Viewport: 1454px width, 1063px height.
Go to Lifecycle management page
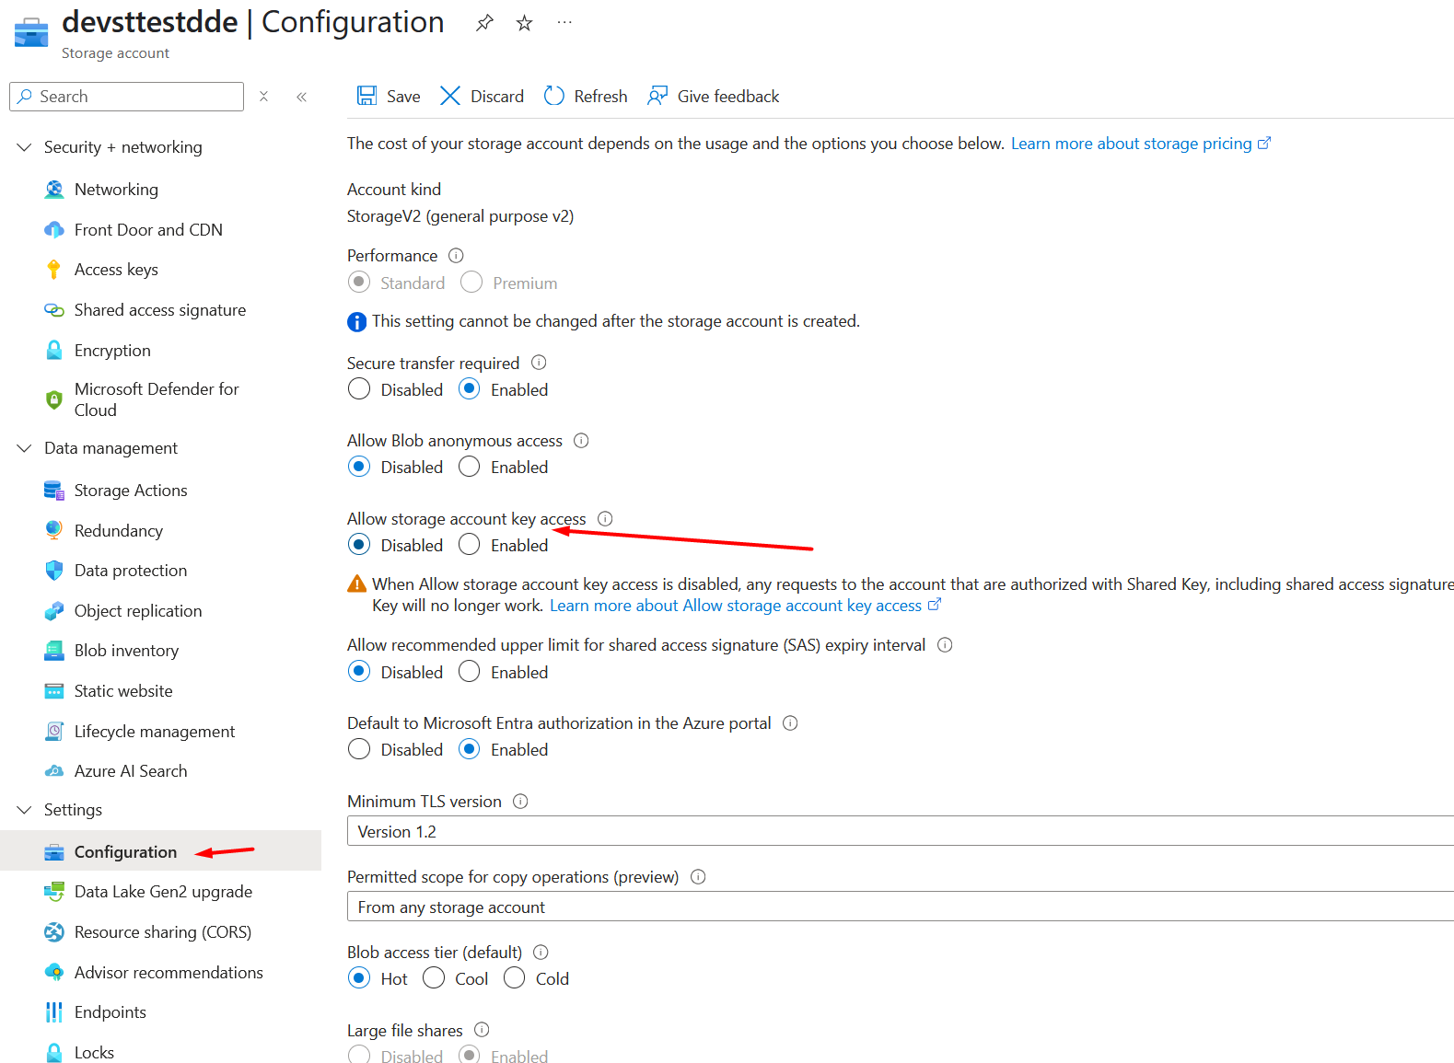pyautogui.click(x=154, y=732)
